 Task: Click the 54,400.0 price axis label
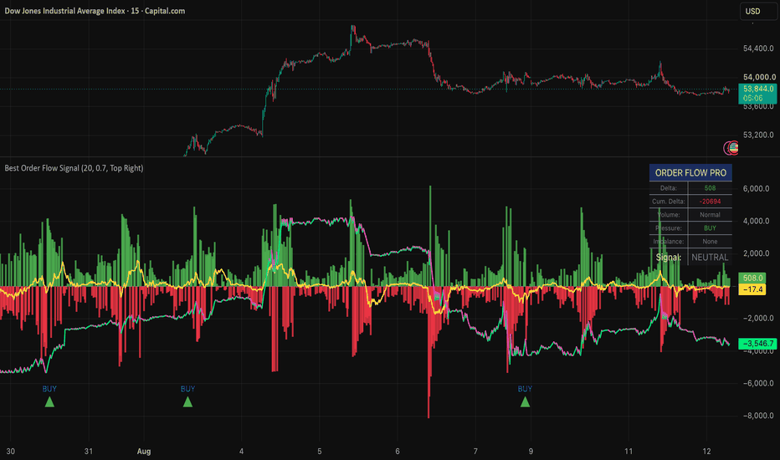pyautogui.click(x=758, y=49)
